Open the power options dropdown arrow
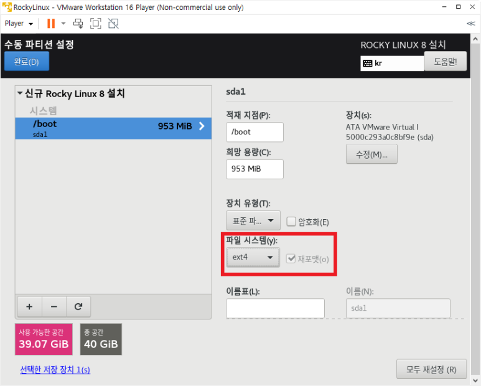 click(x=63, y=23)
